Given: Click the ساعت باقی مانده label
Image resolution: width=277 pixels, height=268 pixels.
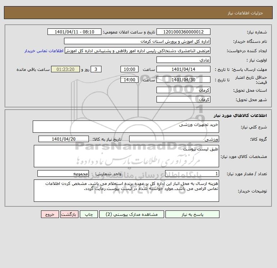Looking at the screenshot, I should coord(33,69).
